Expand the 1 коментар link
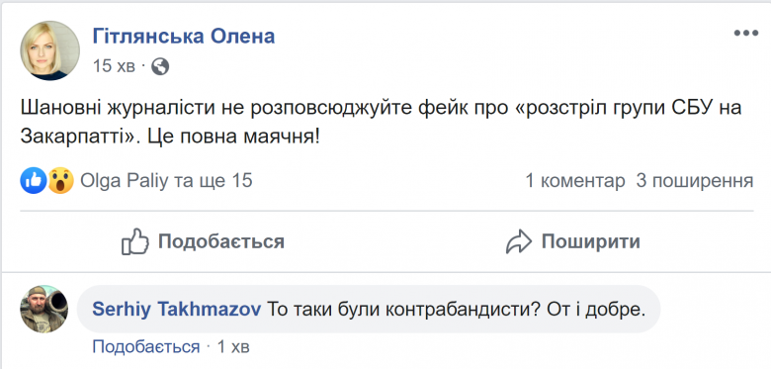 tap(575, 181)
